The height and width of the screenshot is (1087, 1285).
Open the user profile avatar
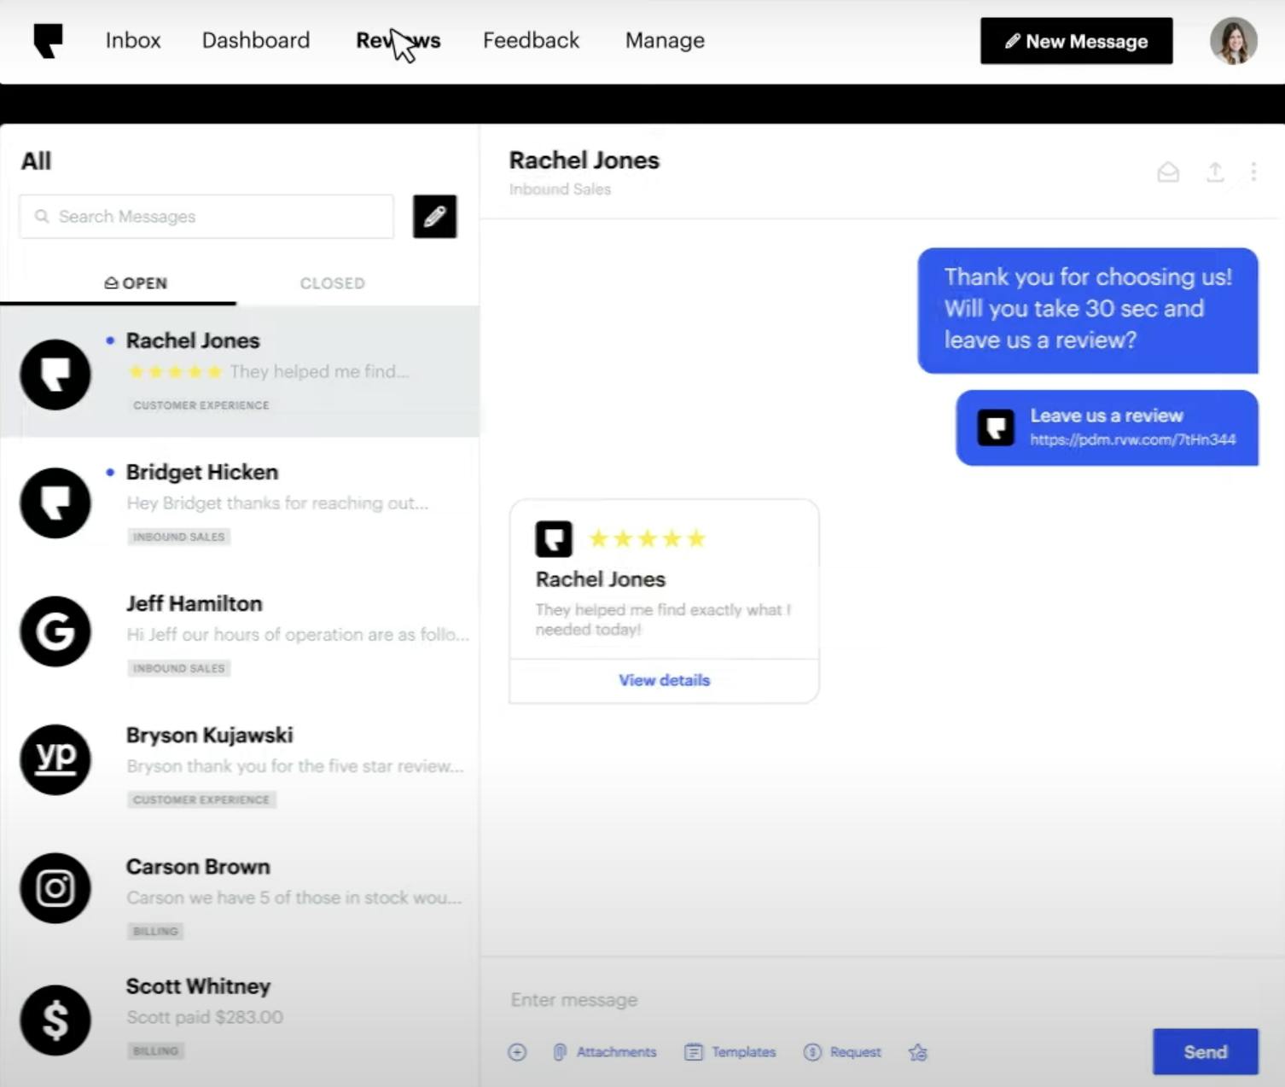pyautogui.click(x=1233, y=40)
